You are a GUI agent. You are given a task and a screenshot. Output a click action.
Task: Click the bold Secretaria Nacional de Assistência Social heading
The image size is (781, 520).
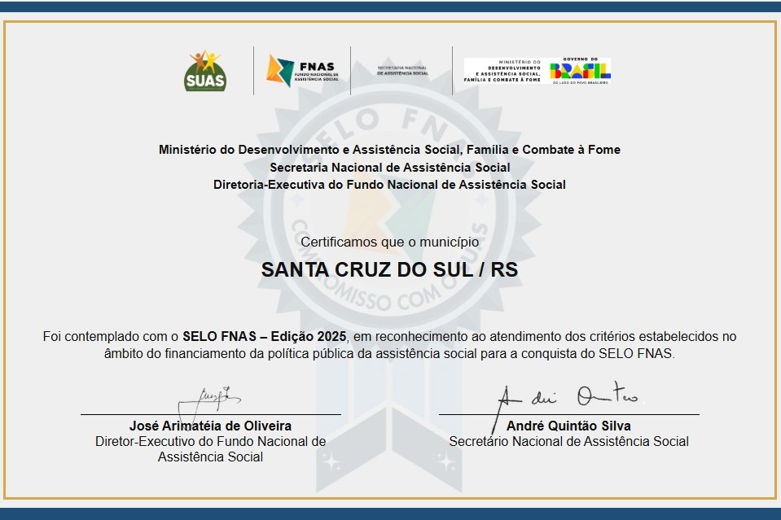(389, 167)
